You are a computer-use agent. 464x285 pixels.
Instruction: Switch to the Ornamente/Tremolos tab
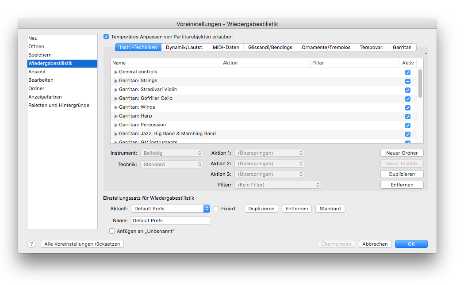pos(326,47)
